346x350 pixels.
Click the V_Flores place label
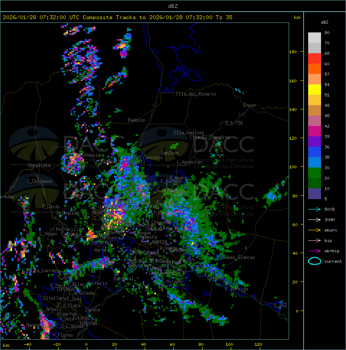pos(63,335)
